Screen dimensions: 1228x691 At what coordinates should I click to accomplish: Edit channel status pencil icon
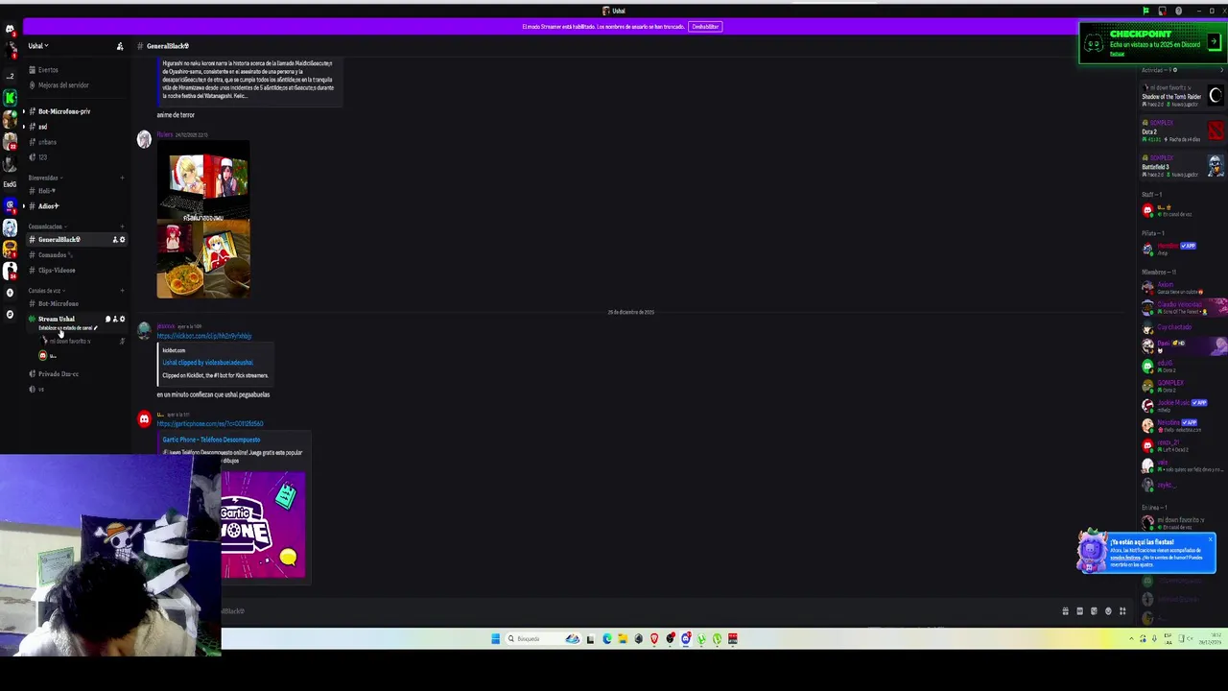(95, 328)
